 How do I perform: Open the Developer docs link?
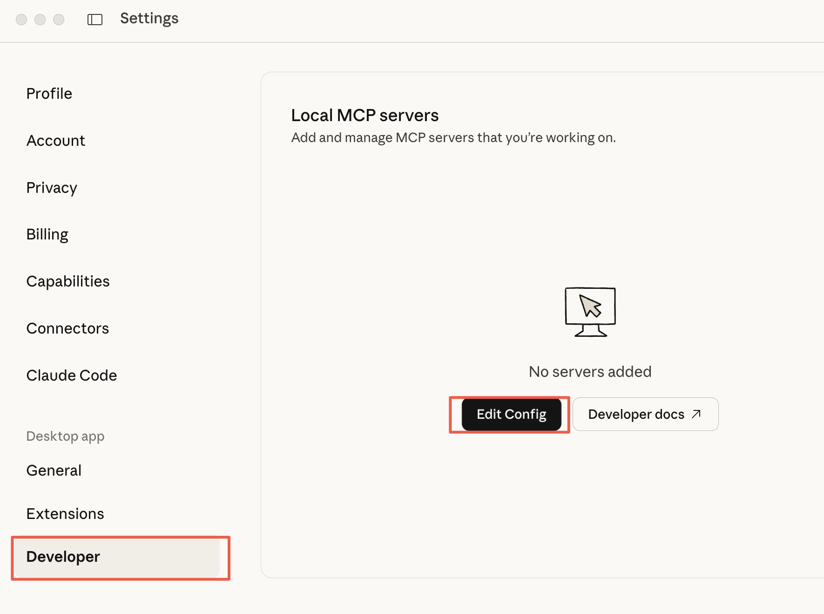pyautogui.click(x=645, y=414)
